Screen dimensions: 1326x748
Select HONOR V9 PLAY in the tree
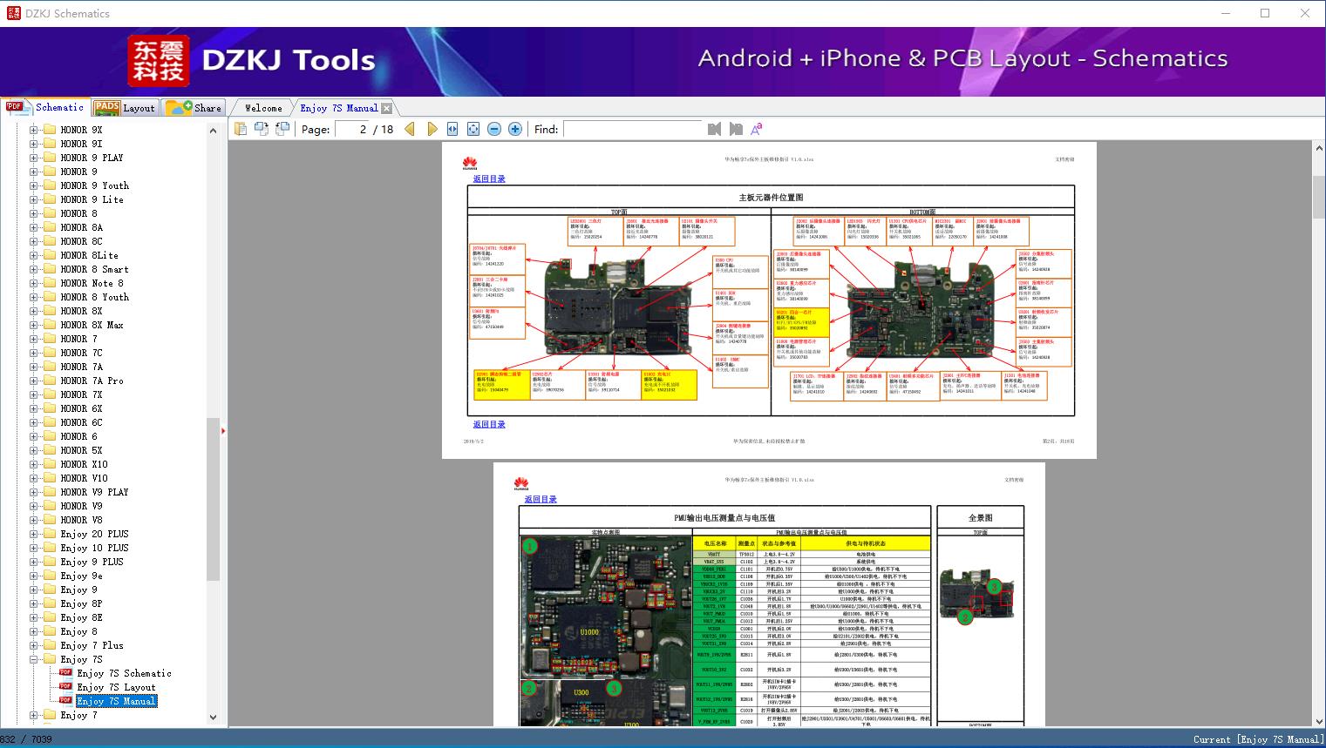94,492
